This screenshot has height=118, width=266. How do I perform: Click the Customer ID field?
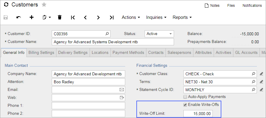pos(81,34)
